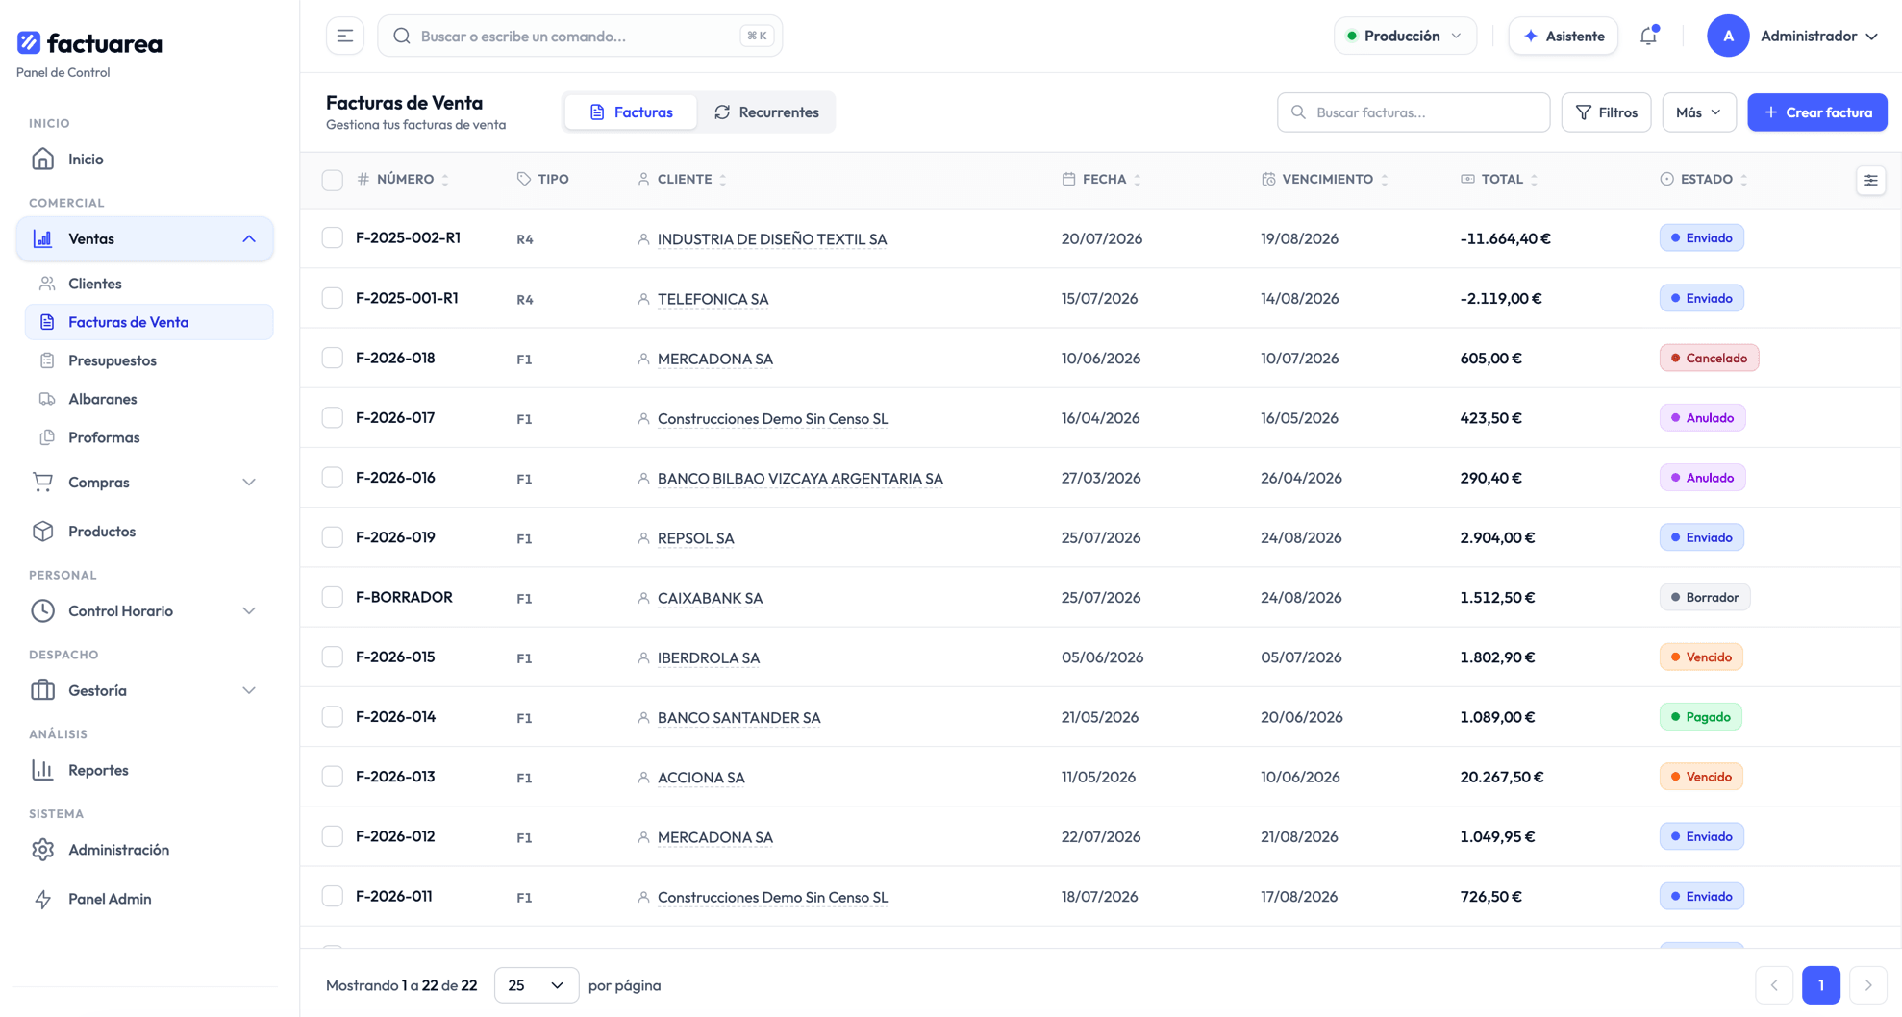Launch the Asistente button

(x=1564, y=36)
